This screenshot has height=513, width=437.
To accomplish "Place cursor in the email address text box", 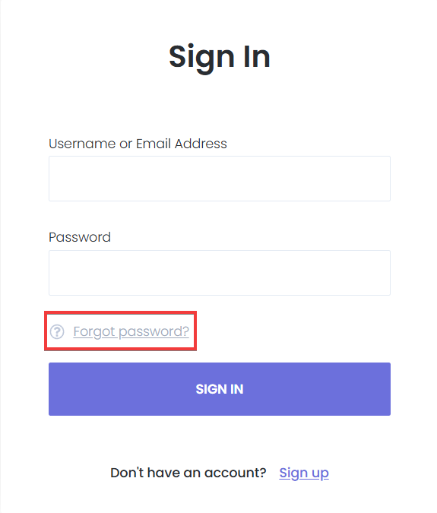I will click(x=220, y=179).
